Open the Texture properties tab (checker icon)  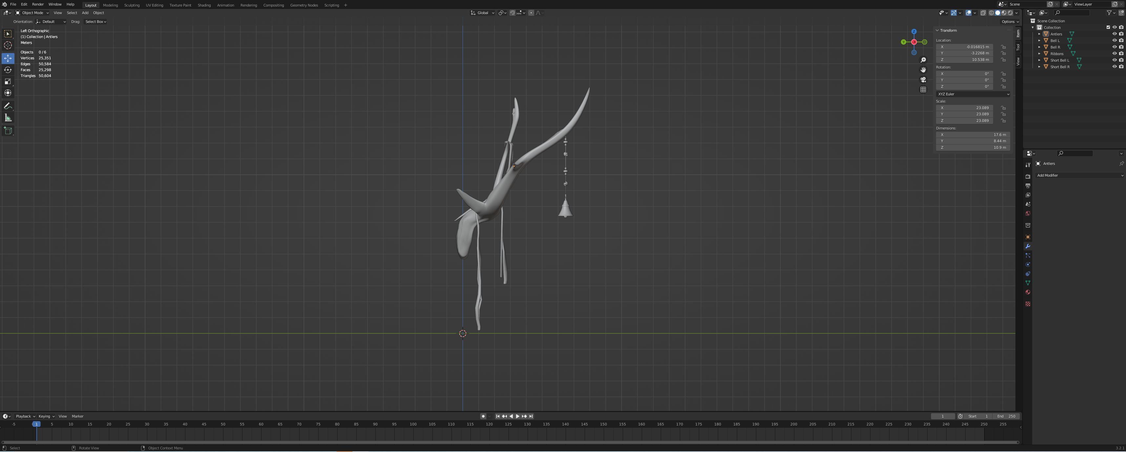click(x=1028, y=304)
